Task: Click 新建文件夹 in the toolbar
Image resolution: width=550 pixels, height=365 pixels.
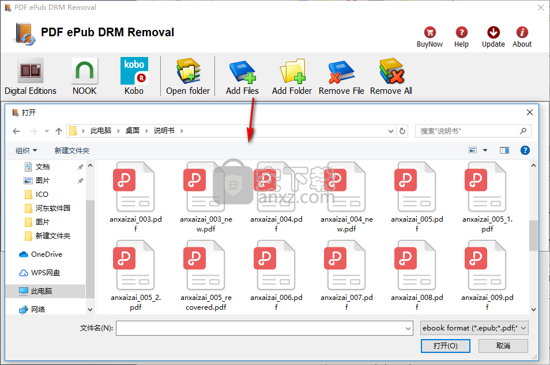Action: click(x=72, y=151)
